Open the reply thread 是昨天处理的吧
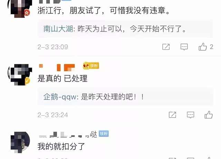 [x=126, y=97]
